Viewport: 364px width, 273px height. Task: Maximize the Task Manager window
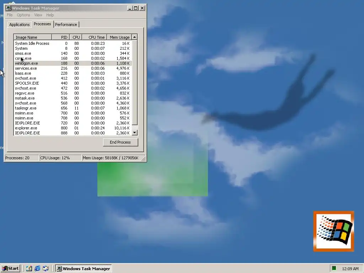tap(135, 8)
